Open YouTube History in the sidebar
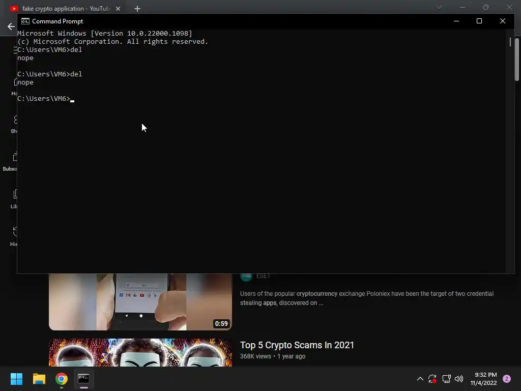 [14, 237]
